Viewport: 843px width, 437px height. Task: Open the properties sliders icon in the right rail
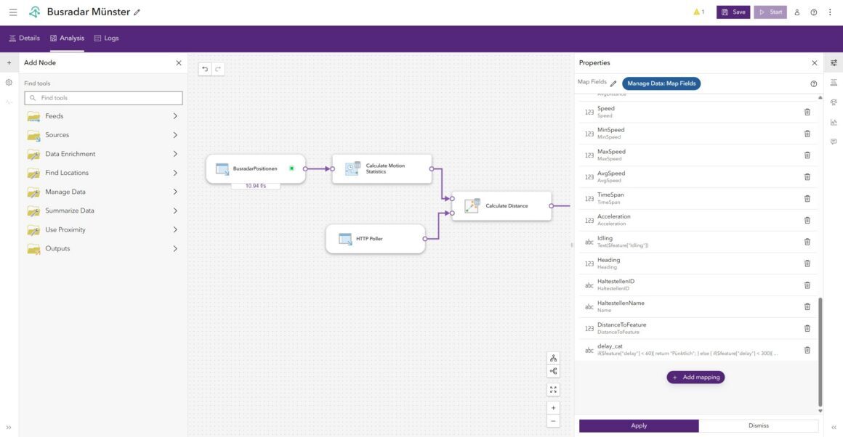click(x=834, y=63)
